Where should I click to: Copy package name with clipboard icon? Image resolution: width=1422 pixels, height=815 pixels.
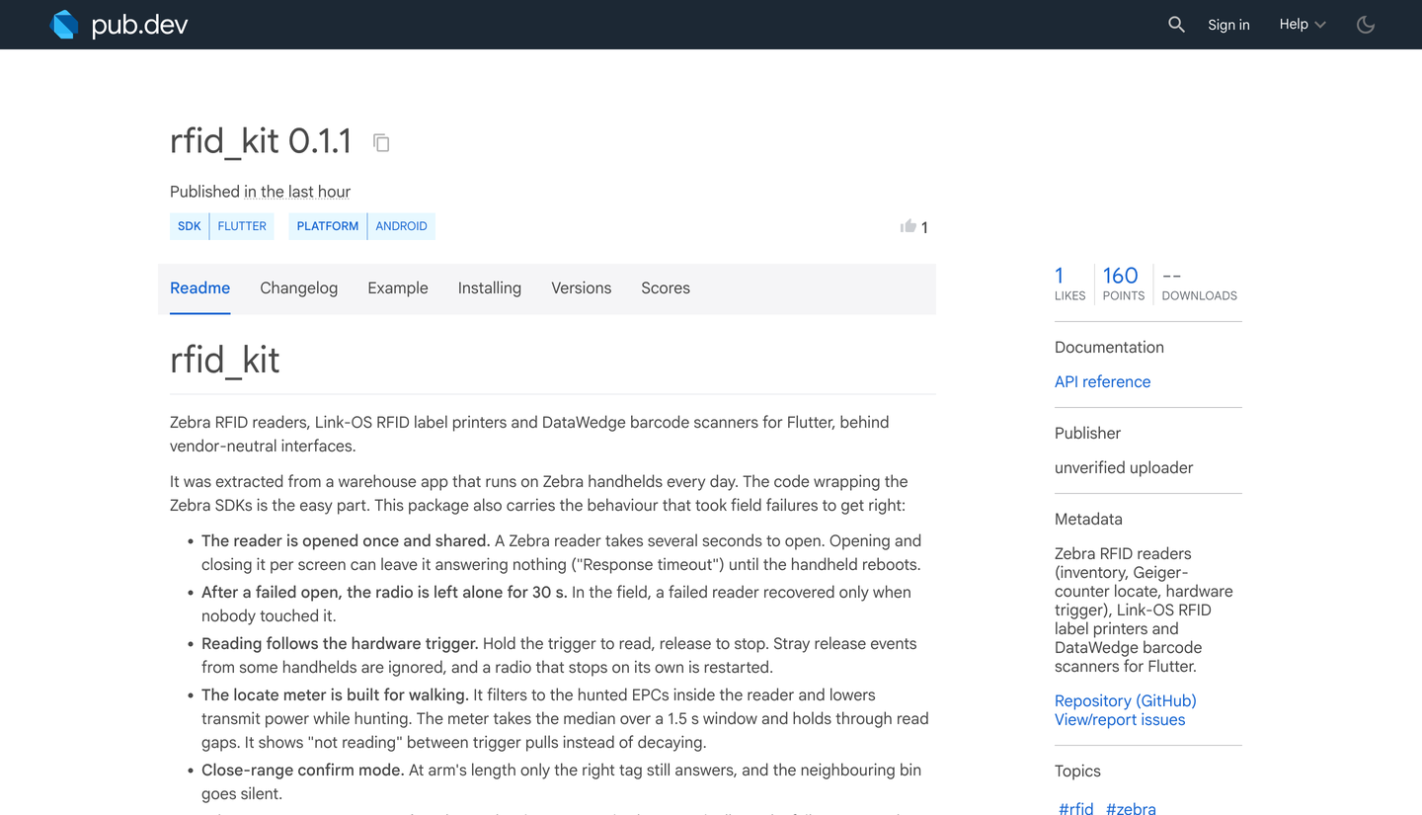(381, 142)
